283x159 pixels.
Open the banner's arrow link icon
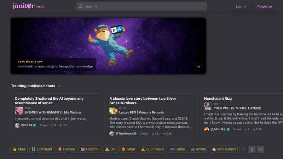[x=198, y=66]
